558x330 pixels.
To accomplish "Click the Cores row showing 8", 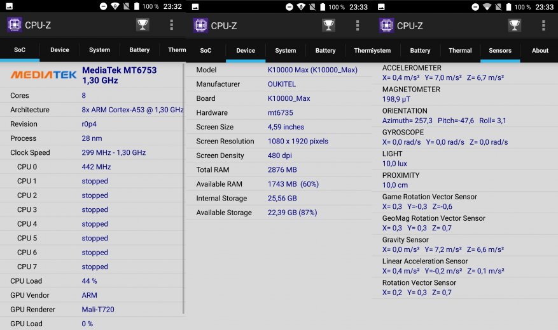I will [x=92, y=95].
